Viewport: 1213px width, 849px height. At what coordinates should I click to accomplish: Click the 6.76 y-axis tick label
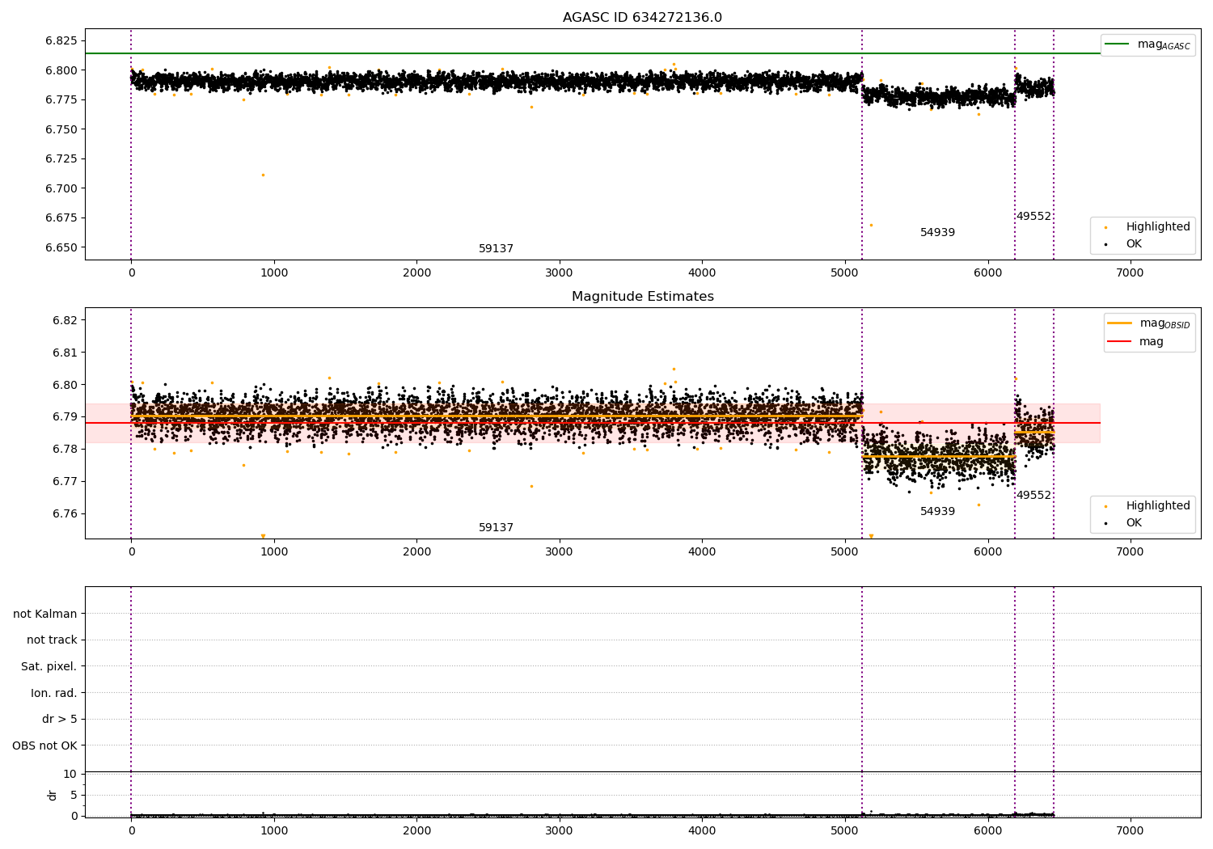pyautogui.click(x=64, y=514)
